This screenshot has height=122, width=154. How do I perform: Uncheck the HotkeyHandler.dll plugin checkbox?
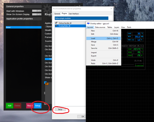point(56,23)
